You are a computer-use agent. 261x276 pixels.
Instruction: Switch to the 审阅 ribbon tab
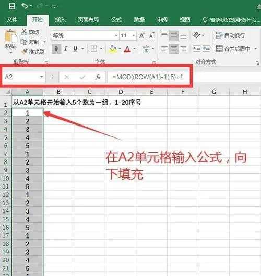click(162, 20)
